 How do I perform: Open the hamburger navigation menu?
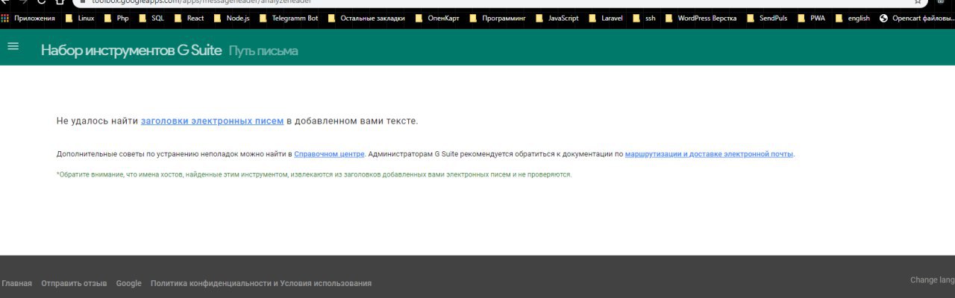coord(13,46)
